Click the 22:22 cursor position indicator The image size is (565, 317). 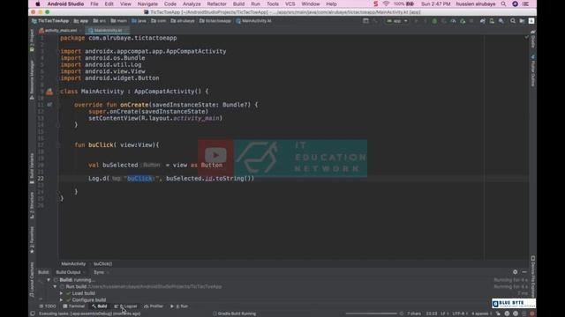coord(432,313)
